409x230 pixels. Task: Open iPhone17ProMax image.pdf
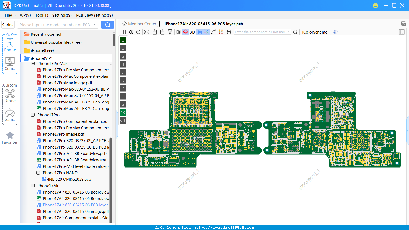(x=67, y=83)
